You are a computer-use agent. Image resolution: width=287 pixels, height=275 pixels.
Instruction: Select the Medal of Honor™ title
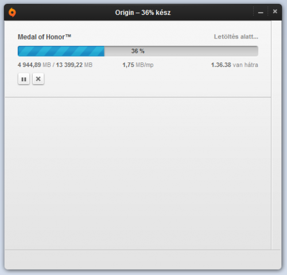point(44,37)
